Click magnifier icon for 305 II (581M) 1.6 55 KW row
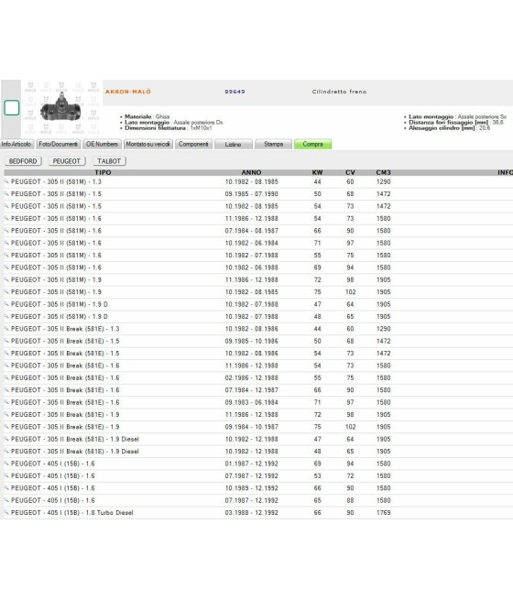Image resolution: width=513 pixels, height=600 pixels. [6, 256]
